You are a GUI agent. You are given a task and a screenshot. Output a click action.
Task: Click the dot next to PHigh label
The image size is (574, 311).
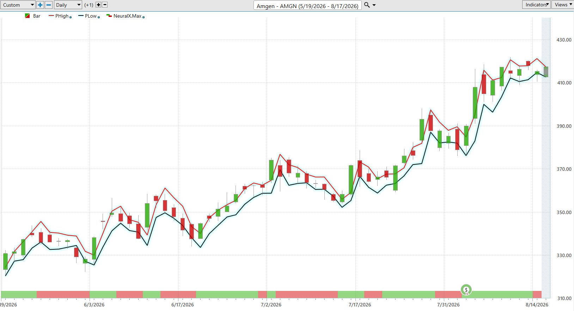(71, 17)
